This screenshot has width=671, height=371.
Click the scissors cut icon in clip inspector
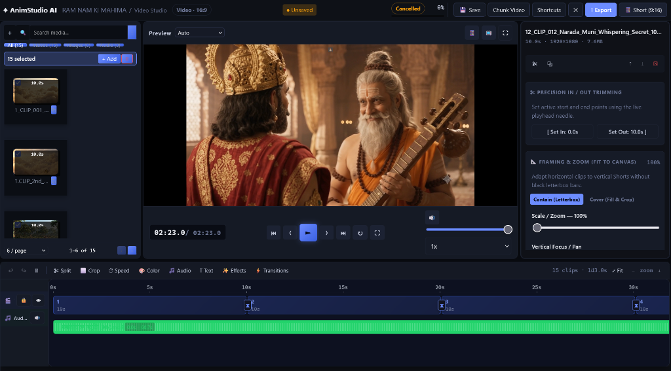535,63
